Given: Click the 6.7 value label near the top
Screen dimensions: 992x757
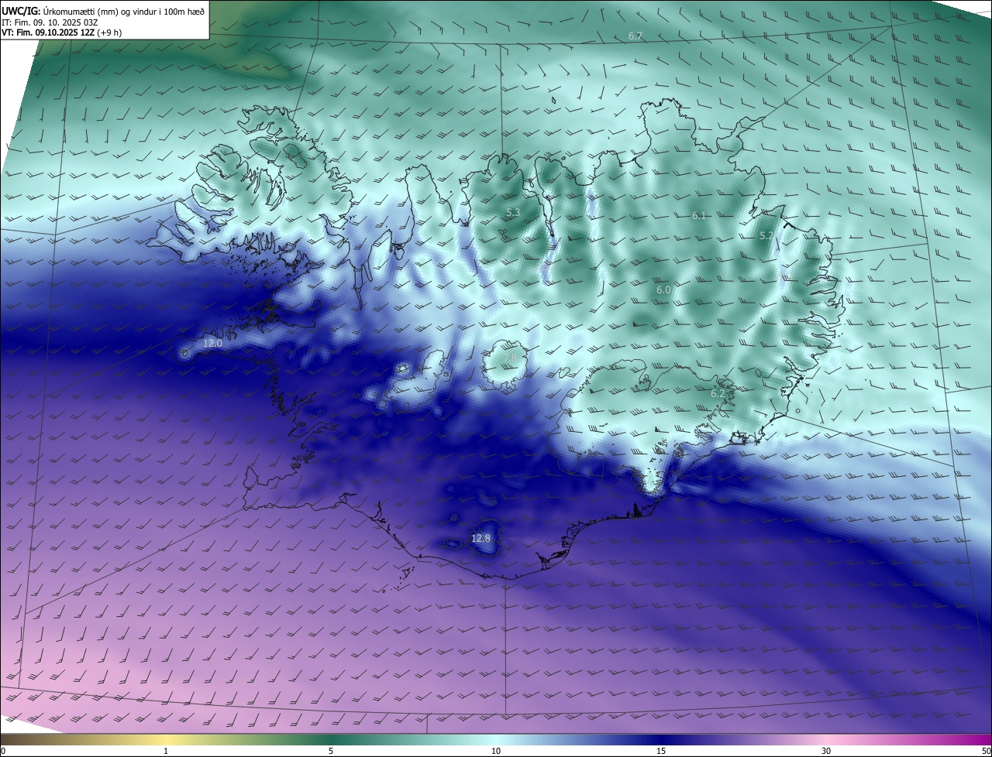Looking at the screenshot, I should click(x=635, y=36).
